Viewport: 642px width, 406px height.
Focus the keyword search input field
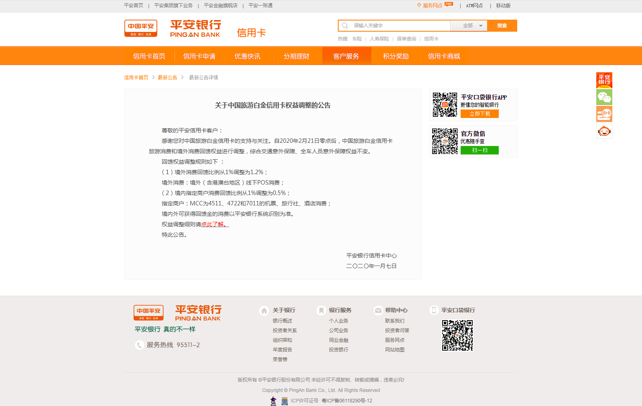pos(394,26)
